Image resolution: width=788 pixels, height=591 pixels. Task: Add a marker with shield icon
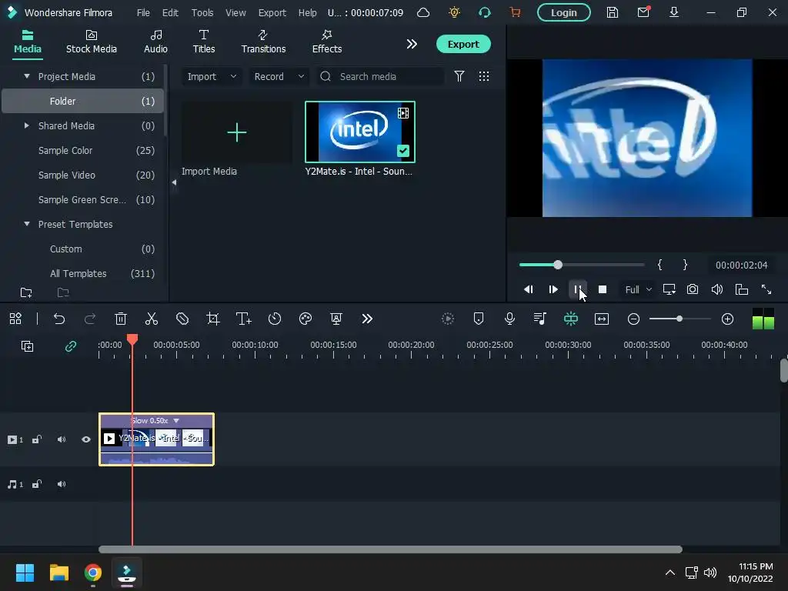click(479, 319)
